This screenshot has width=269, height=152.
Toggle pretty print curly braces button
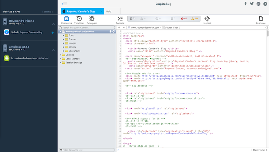(x=266, y=27)
